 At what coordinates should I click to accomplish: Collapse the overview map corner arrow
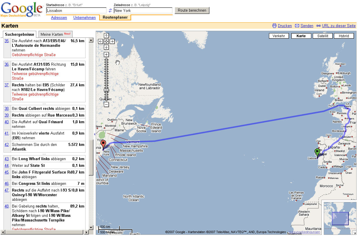coord(354,233)
